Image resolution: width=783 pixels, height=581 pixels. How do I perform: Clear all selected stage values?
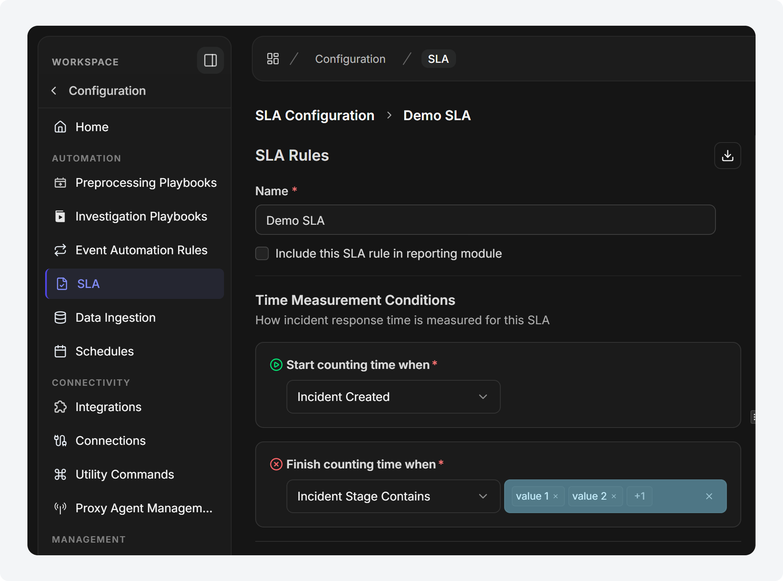(709, 496)
